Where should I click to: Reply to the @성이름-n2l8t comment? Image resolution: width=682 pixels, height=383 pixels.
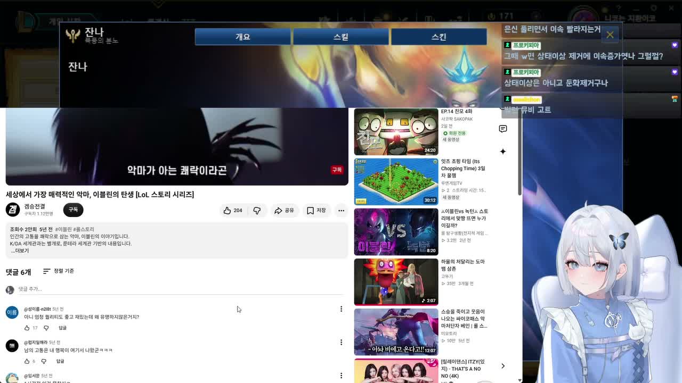coord(62,328)
